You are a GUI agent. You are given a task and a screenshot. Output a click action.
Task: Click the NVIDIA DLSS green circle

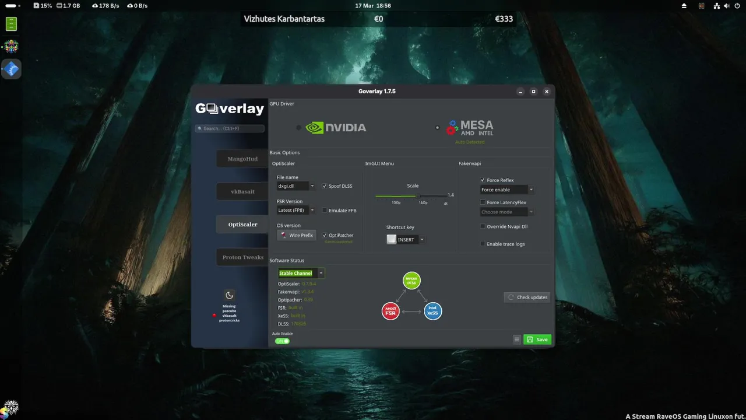411,281
